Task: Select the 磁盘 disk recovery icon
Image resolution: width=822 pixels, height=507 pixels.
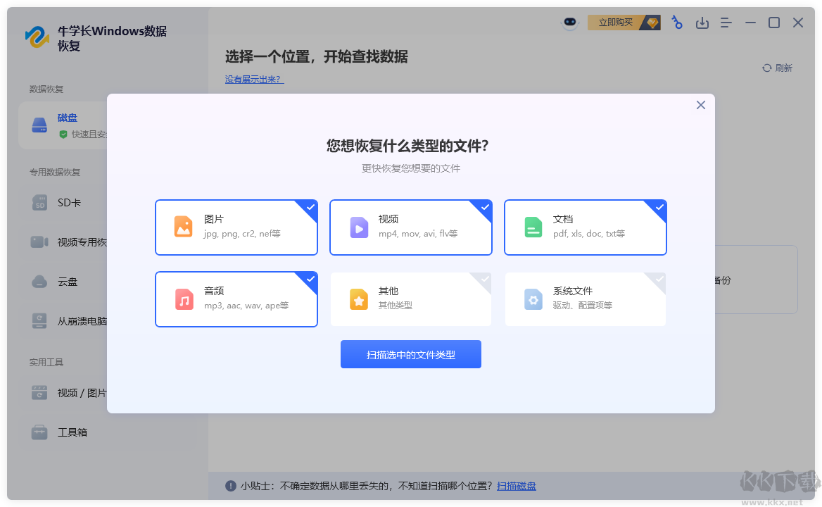Action: [x=39, y=125]
